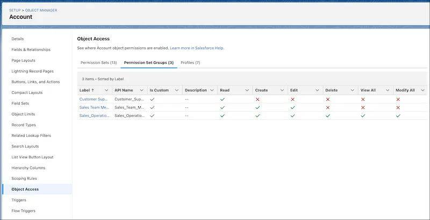
Task: Click the Object Manager breadcrumb link
Action: 41,10
